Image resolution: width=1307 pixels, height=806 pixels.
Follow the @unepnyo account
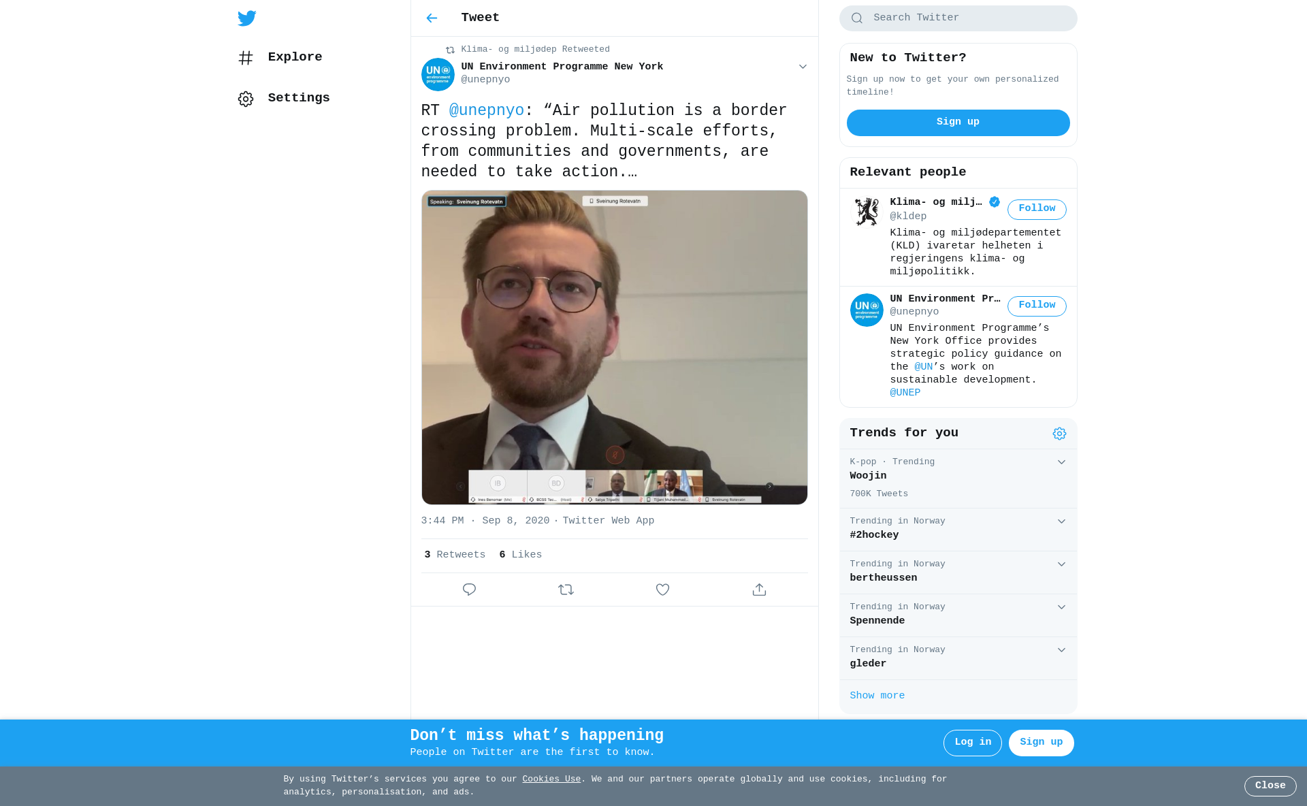(1036, 306)
